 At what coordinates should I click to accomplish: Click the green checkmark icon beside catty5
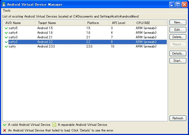click(6, 28)
